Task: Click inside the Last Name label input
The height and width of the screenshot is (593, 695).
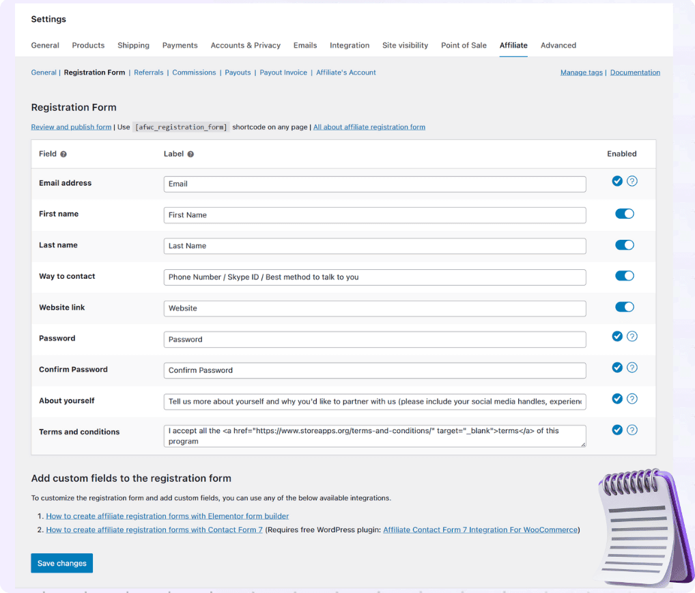Action: (374, 245)
